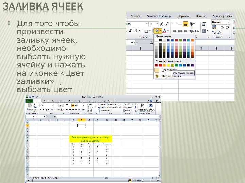Viewport: 245px width, 183px height.
Task: Click the Comma Style 000 icon, upper ribbon
Action: point(228,27)
